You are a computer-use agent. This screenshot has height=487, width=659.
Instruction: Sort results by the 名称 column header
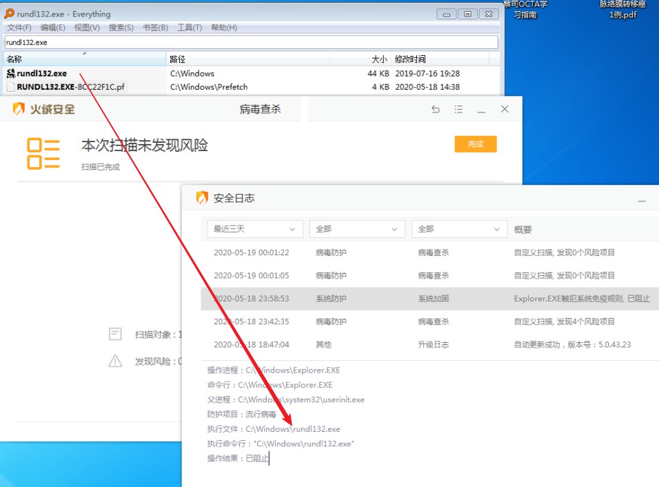(x=85, y=59)
